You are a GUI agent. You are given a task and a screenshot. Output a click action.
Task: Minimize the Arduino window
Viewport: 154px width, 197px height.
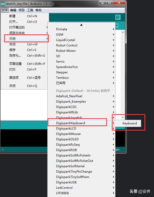pyautogui.click(x=103, y=3)
